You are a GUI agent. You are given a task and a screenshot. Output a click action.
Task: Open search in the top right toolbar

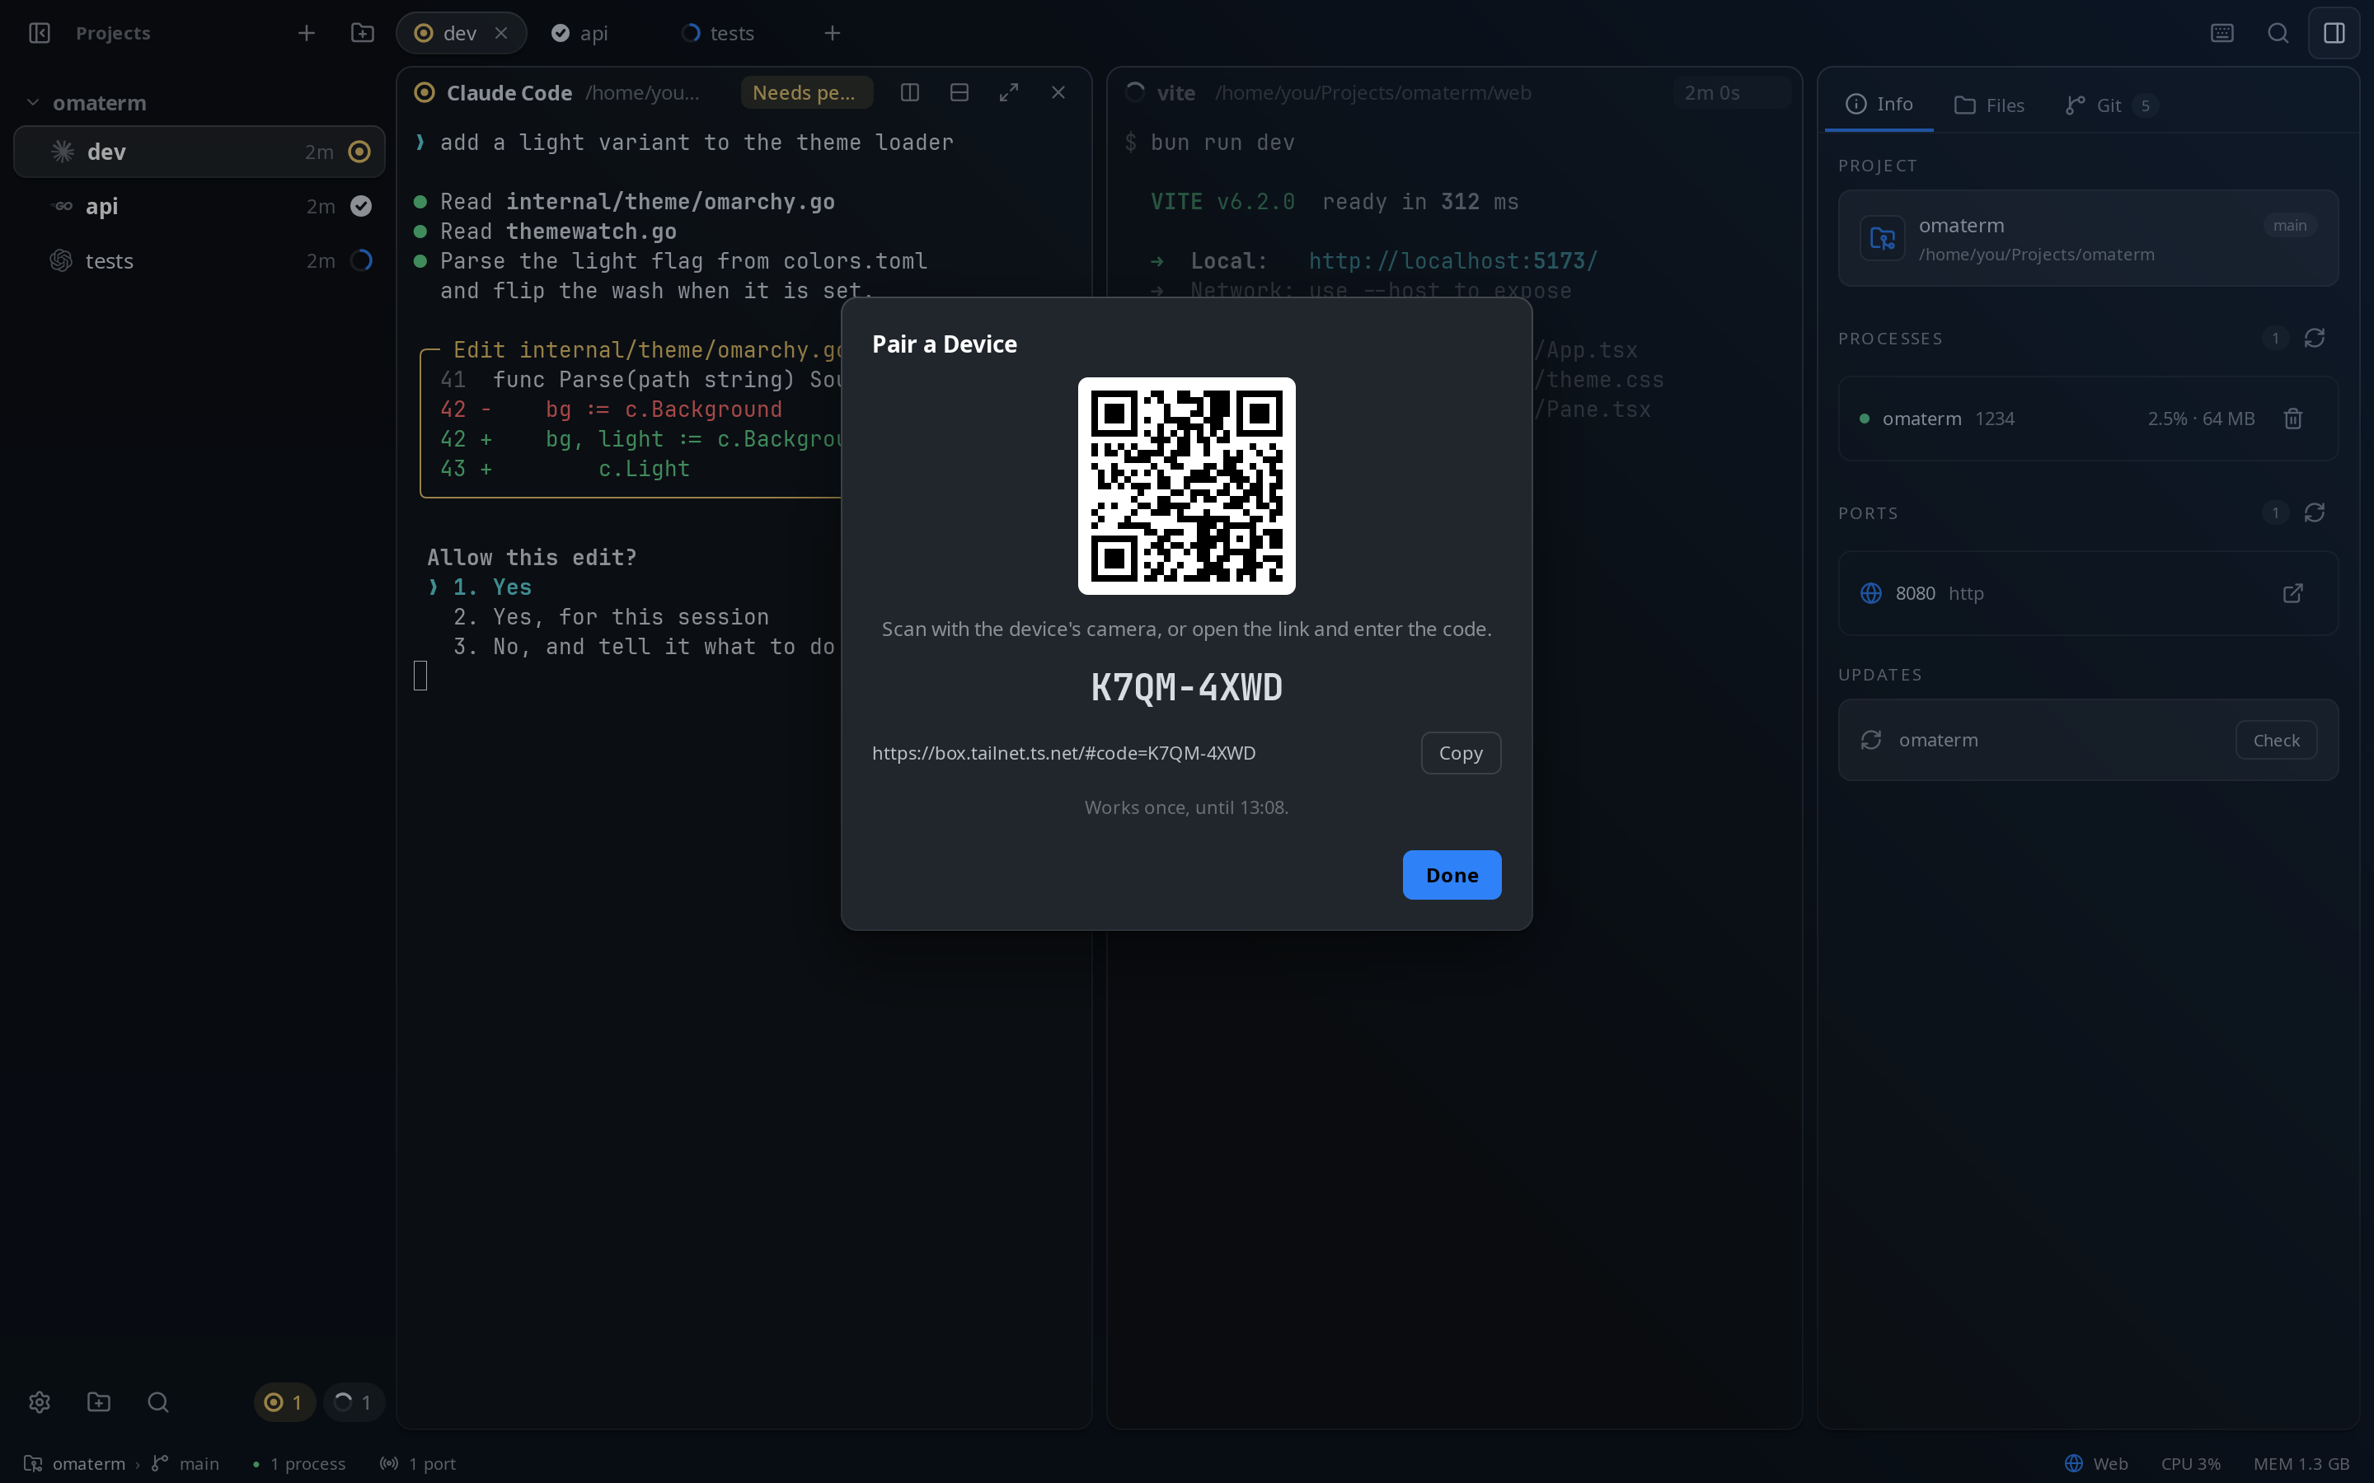(2278, 33)
